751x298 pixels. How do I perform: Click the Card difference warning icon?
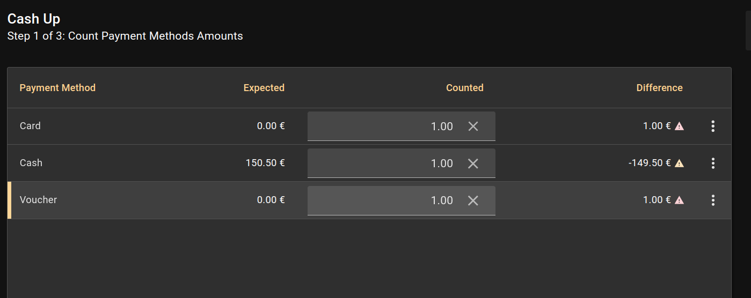(x=679, y=126)
